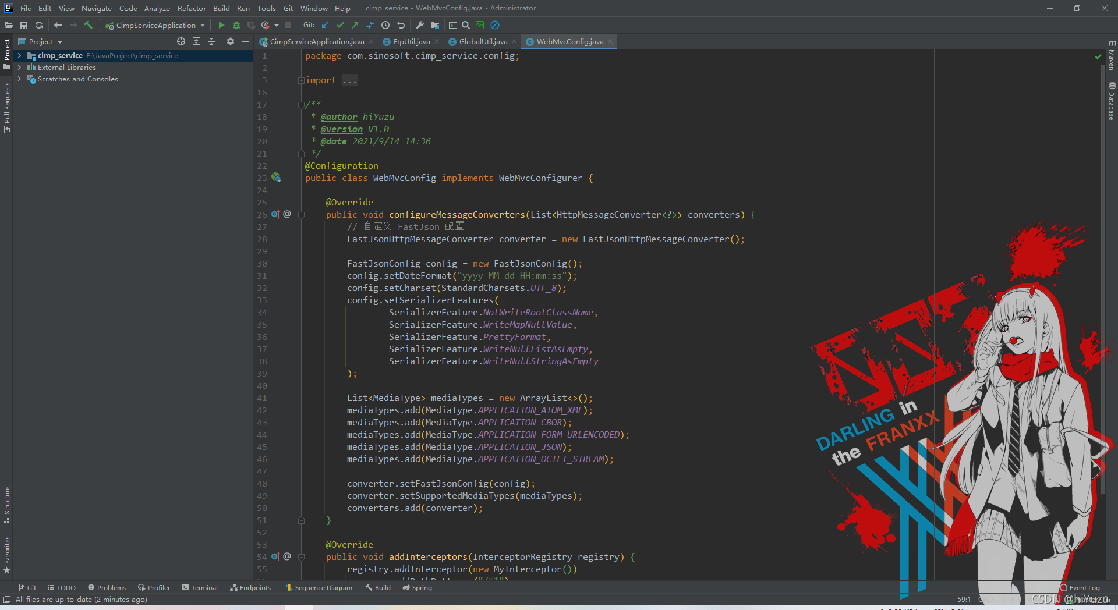This screenshot has width=1118, height=610.
Task: Switch to the GlobalUtil.java tab
Action: (483, 41)
